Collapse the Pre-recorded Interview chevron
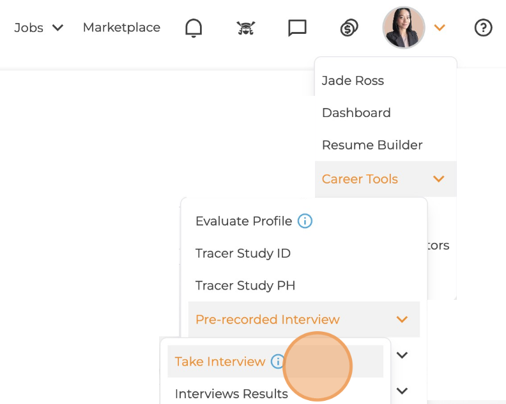Screen dimensions: 506x404 coord(402,320)
